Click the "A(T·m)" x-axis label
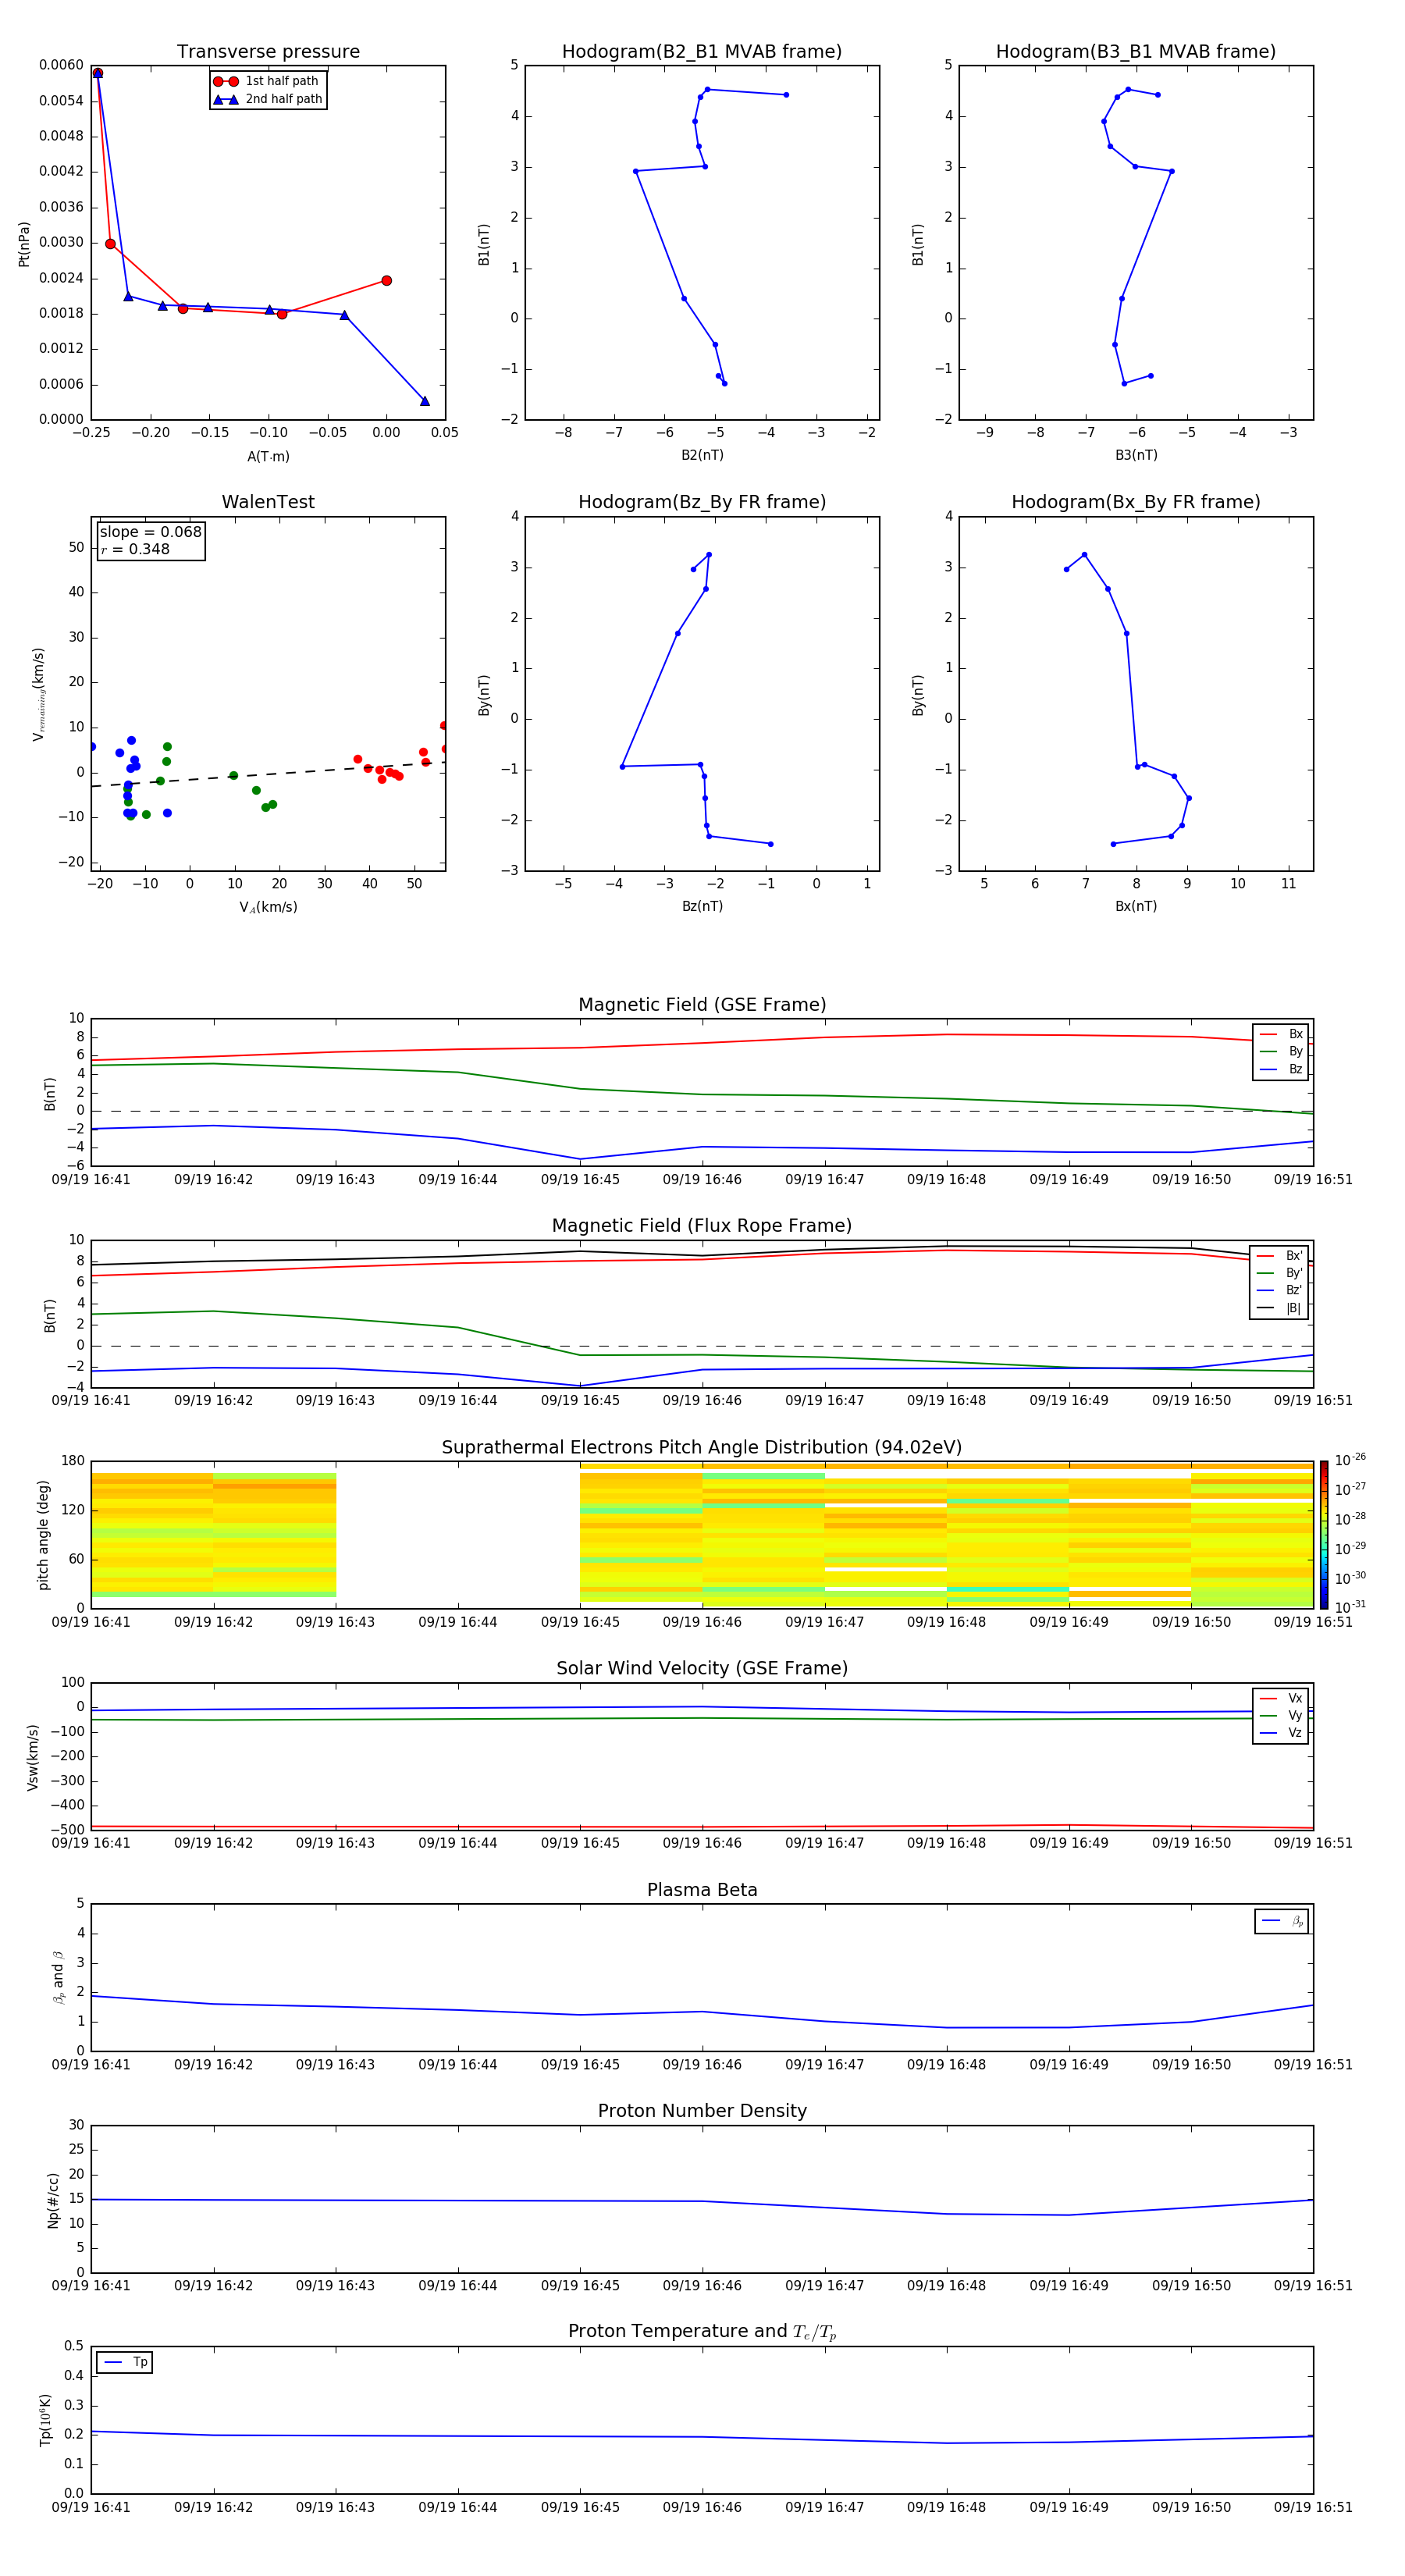 [x=268, y=457]
